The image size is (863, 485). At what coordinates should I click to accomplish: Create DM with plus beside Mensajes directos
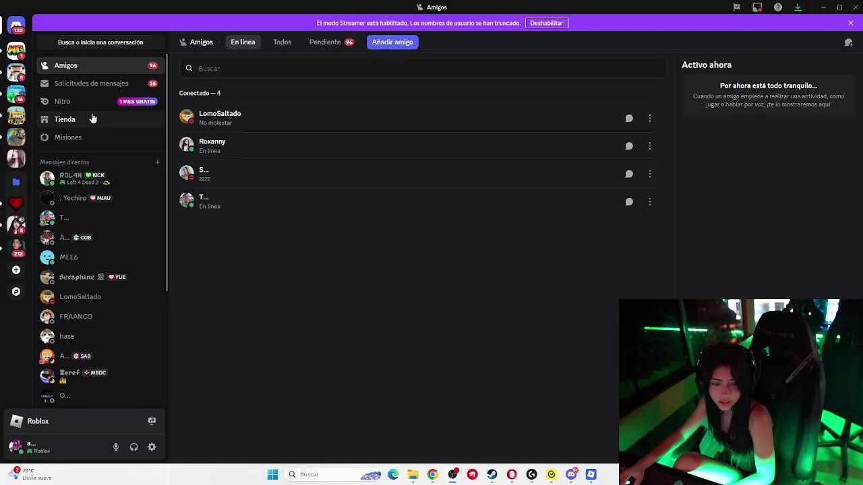pyautogui.click(x=158, y=162)
